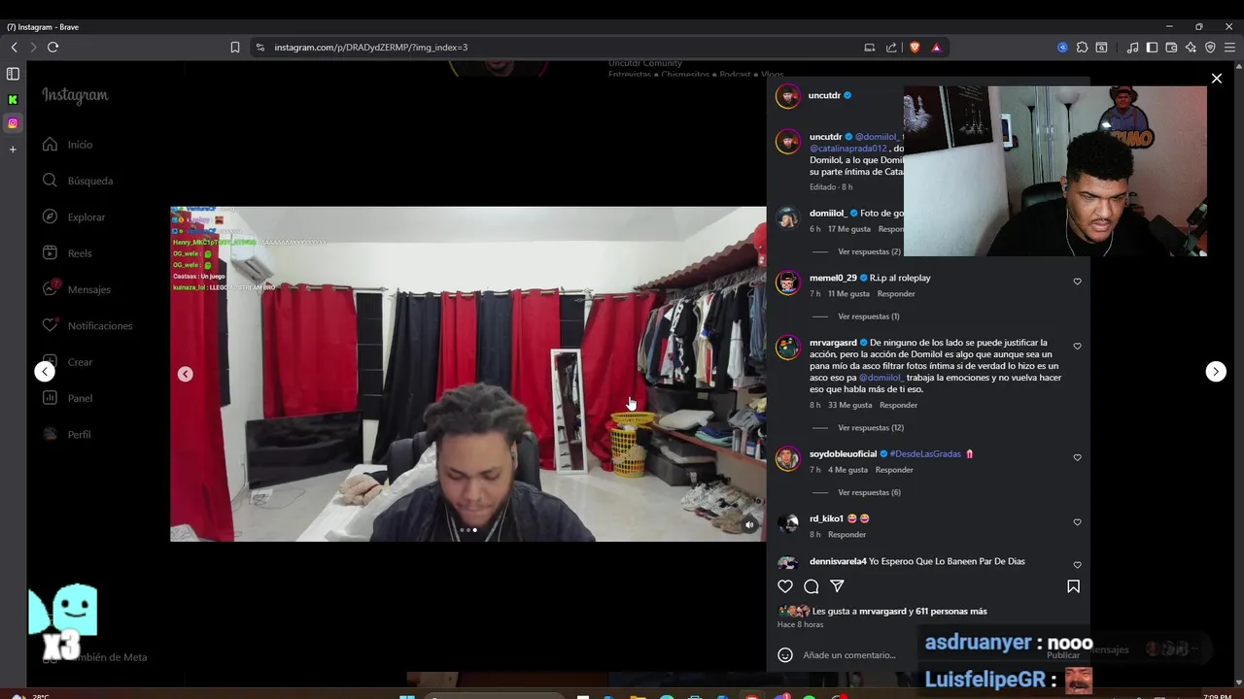Go to the previous post arrow at far left
Image resolution: width=1244 pixels, height=699 pixels.
45,372
